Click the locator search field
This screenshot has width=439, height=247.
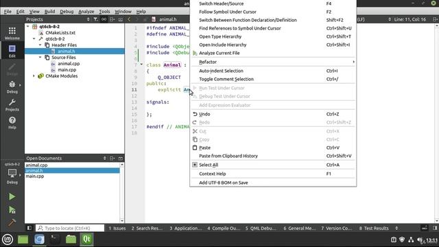(x=70, y=228)
